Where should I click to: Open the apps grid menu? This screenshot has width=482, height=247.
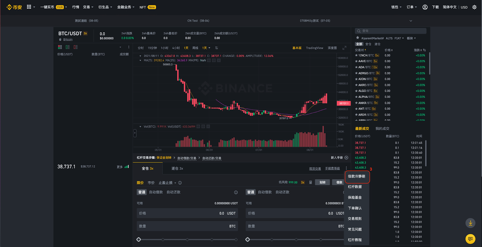29,7
